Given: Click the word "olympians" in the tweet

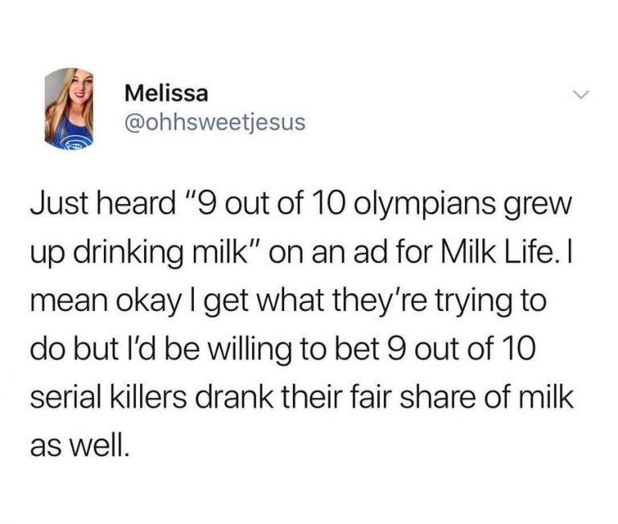Looking at the screenshot, I should (426, 207).
